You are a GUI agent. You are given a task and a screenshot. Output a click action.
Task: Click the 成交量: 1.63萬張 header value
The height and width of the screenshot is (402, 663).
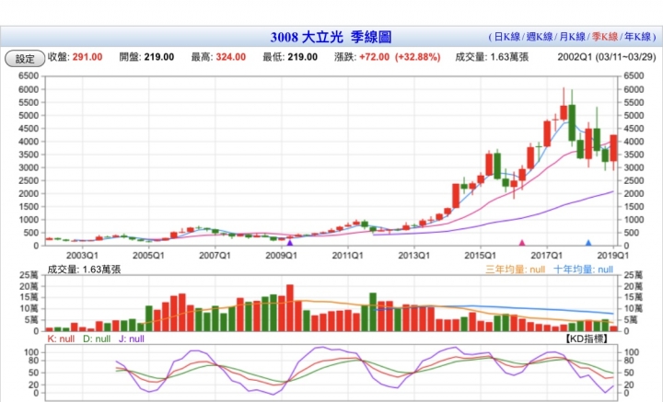pyautogui.click(x=492, y=57)
